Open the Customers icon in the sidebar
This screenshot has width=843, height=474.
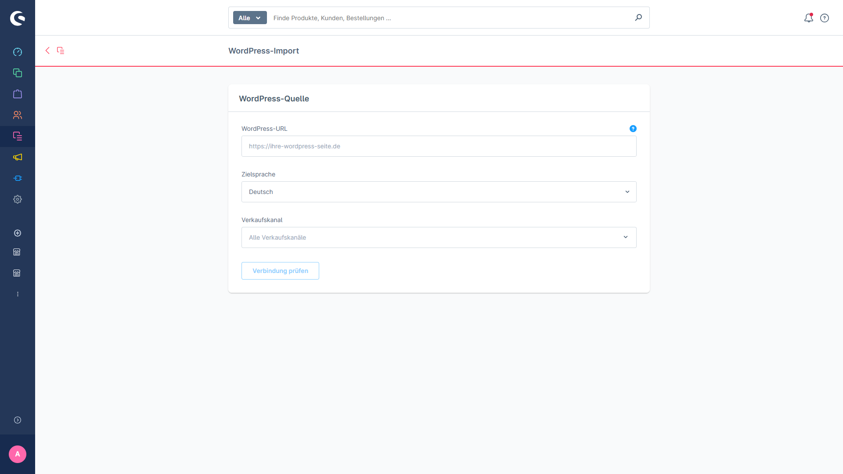pyautogui.click(x=18, y=115)
